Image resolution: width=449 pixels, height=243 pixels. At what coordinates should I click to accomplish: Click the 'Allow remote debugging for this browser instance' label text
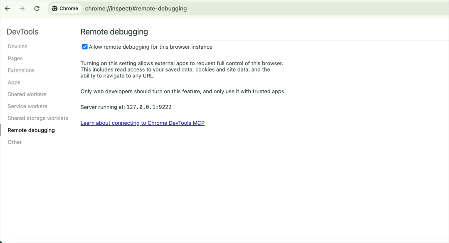tap(150, 47)
